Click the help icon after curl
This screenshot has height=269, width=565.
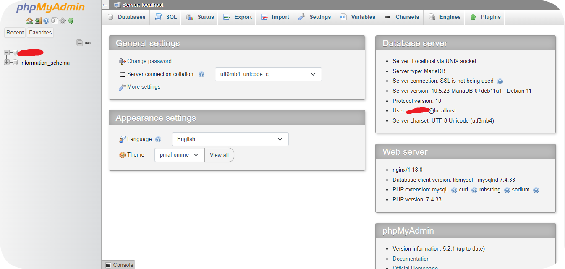(474, 190)
